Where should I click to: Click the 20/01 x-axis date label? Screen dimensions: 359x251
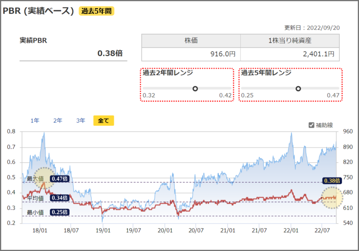pyautogui.click(x=165, y=230)
